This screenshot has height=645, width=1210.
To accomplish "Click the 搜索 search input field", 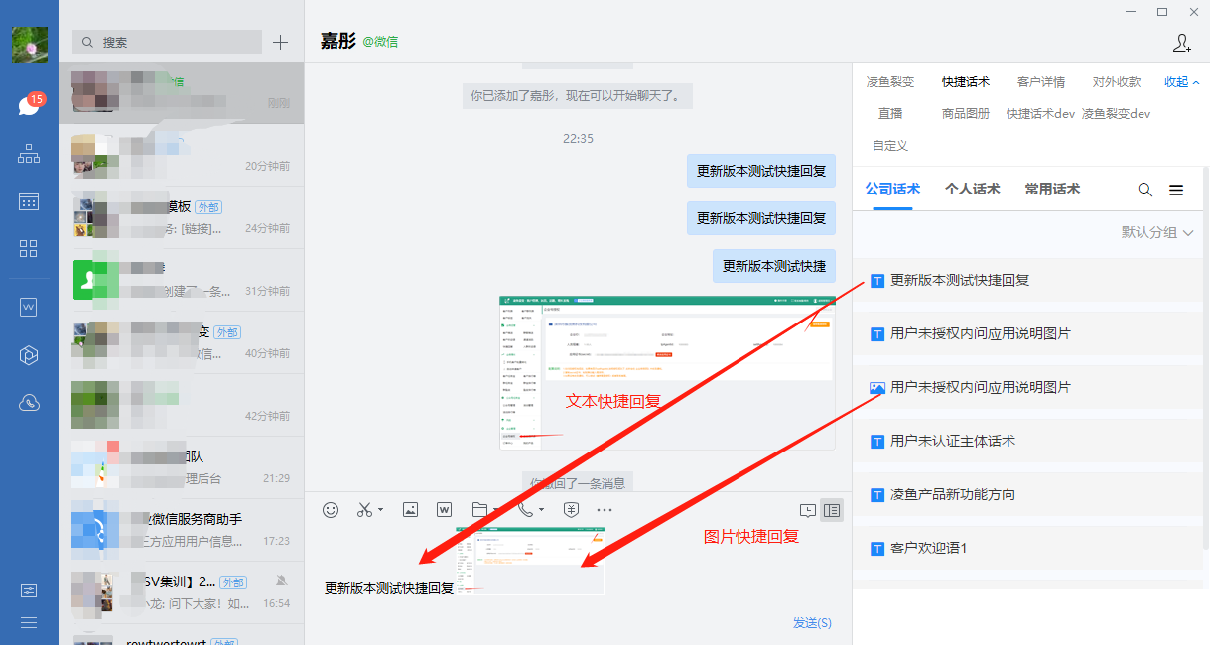I will (168, 42).
